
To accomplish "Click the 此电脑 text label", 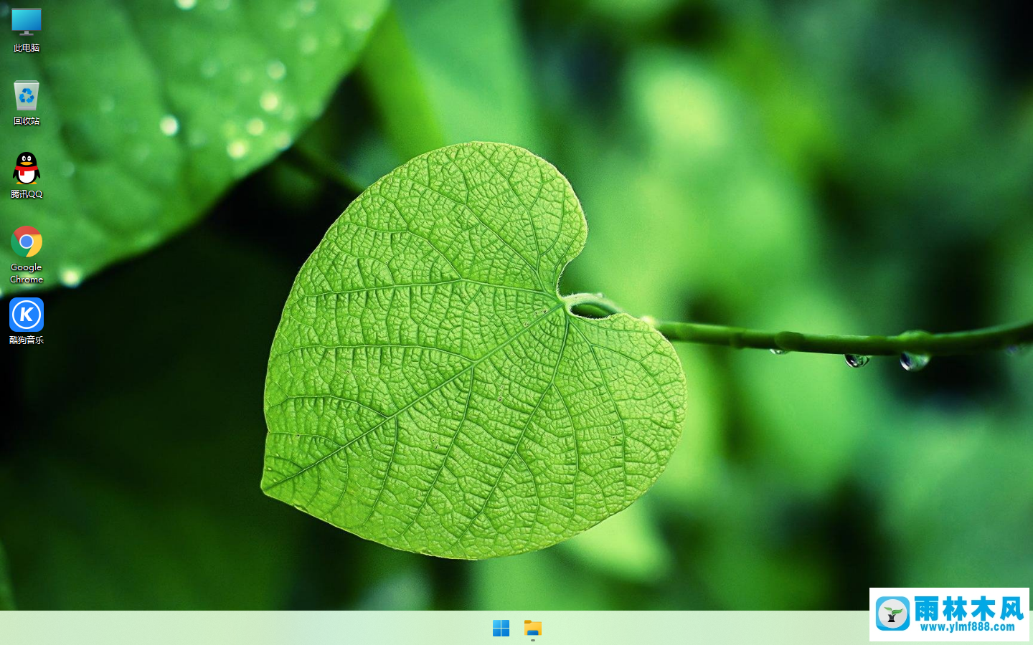I will pos(27,48).
